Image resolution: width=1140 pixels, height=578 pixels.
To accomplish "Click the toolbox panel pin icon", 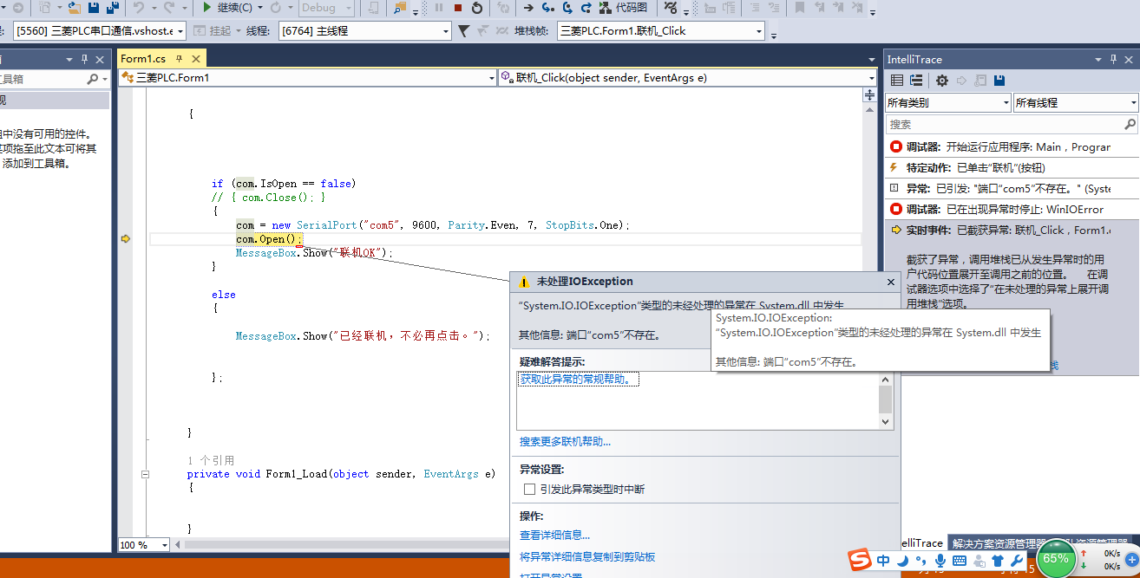I will tap(84, 59).
